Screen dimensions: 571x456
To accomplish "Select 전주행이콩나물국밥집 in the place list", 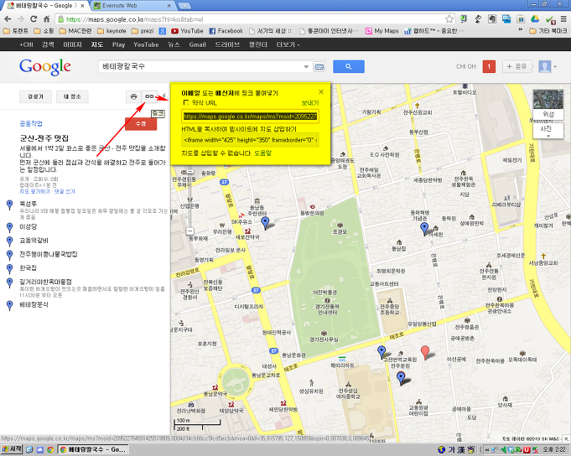I will [x=49, y=254].
